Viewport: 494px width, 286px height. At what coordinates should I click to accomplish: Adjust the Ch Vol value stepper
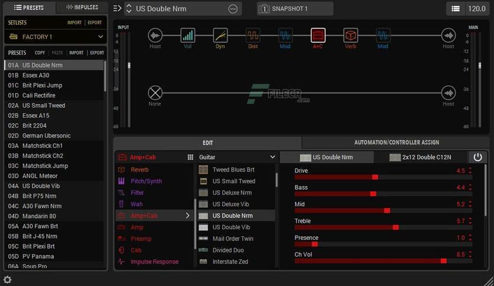(470, 254)
